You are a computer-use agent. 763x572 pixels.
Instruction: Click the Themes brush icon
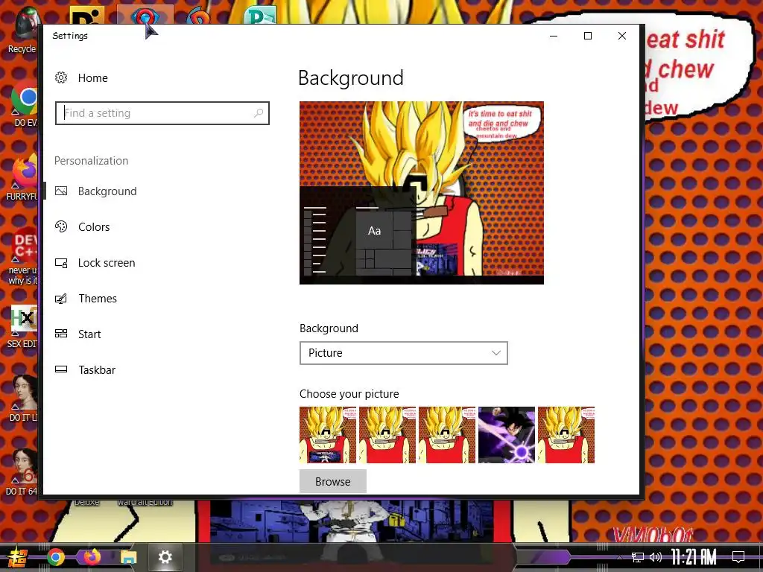click(x=61, y=299)
